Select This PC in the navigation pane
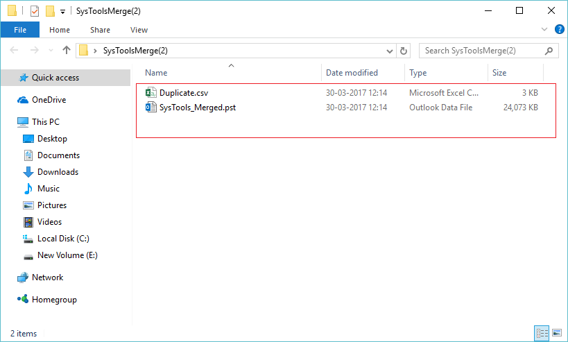The image size is (568, 342). [46, 121]
